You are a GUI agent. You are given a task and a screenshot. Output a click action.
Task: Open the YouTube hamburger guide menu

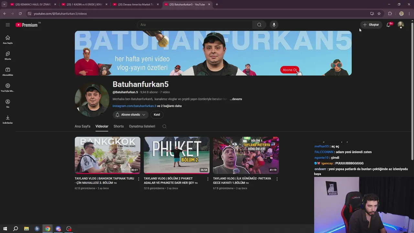point(8,25)
